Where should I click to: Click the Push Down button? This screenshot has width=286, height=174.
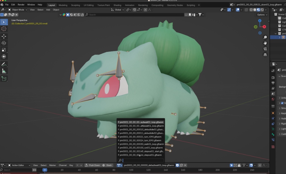tap(92, 165)
